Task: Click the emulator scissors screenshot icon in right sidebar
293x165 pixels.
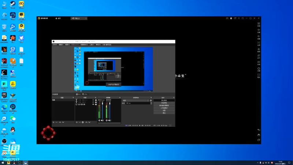Action: [x=259, y=50]
